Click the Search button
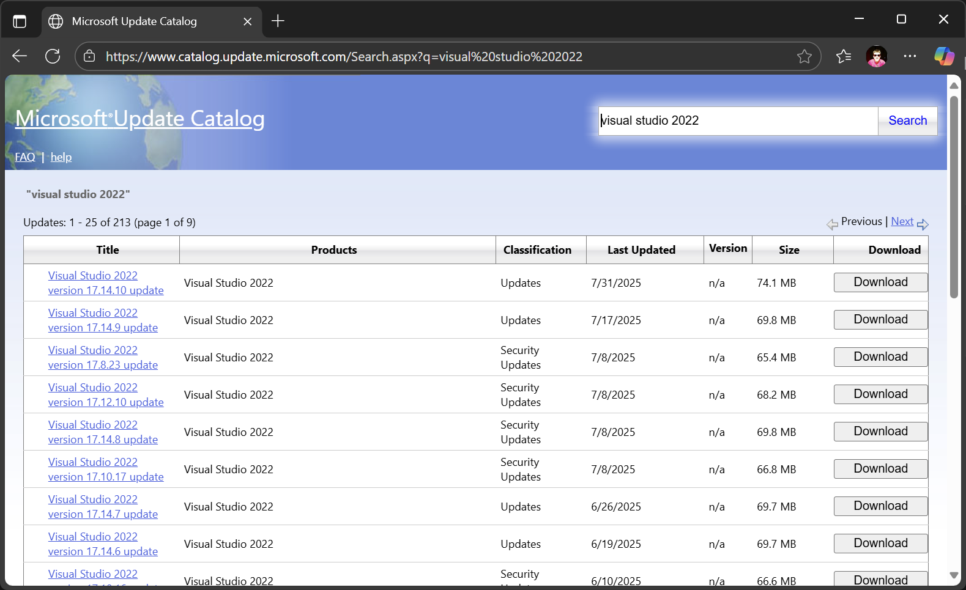Screen dimensions: 966x590 tap(907, 120)
